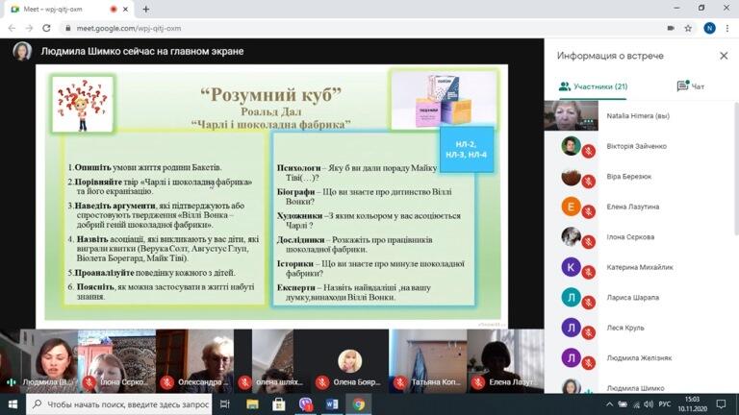The image size is (739, 415).
Task: Click the muted mic icon beside Вікторія Зайченко
Action: 588,152
